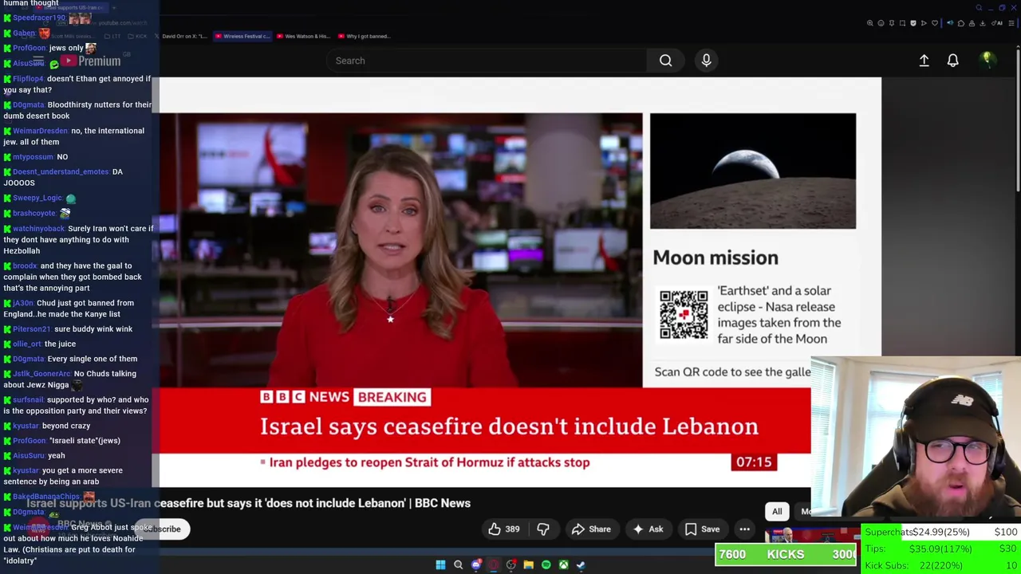The height and width of the screenshot is (574, 1021).
Task: Open Spotify from the taskbar
Action: click(546, 564)
